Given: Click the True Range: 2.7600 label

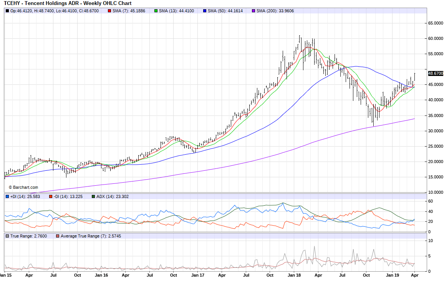Looking at the screenshot, I should (x=28, y=236).
